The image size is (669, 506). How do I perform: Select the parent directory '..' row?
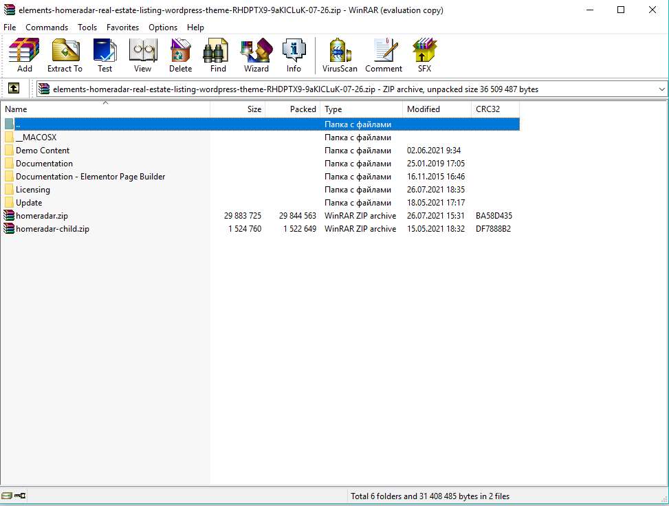262,124
